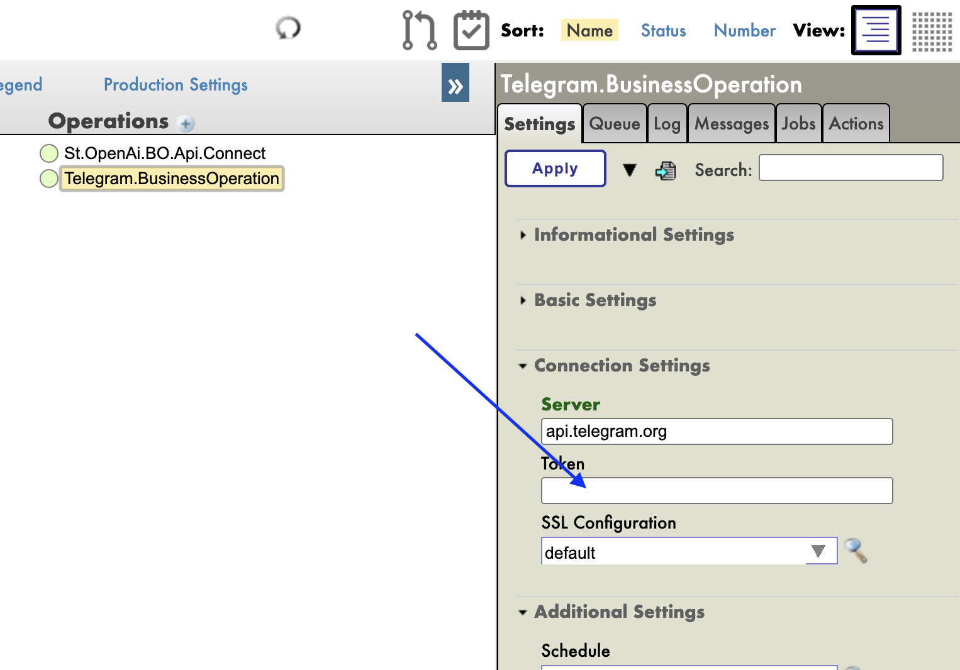Switch to the Queue tab

(x=615, y=124)
